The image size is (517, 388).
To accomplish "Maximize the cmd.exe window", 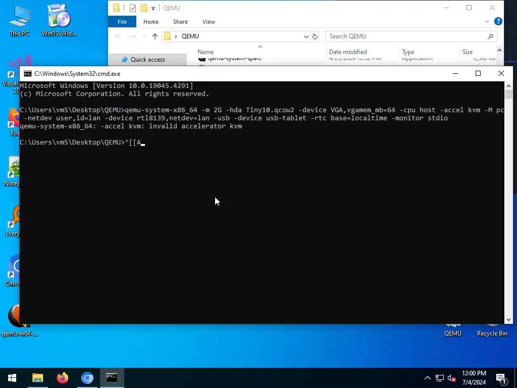I will tap(478, 73).
